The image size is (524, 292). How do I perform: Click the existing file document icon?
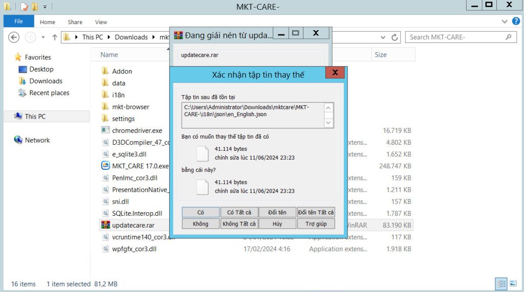coord(203,153)
